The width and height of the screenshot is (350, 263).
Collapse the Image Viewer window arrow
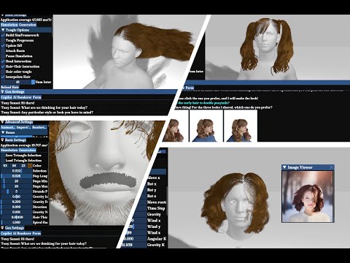click(x=284, y=167)
